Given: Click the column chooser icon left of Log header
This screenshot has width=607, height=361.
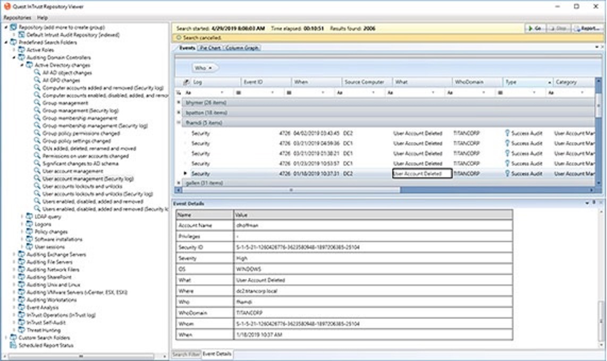Looking at the screenshot, I should click(186, 82).
